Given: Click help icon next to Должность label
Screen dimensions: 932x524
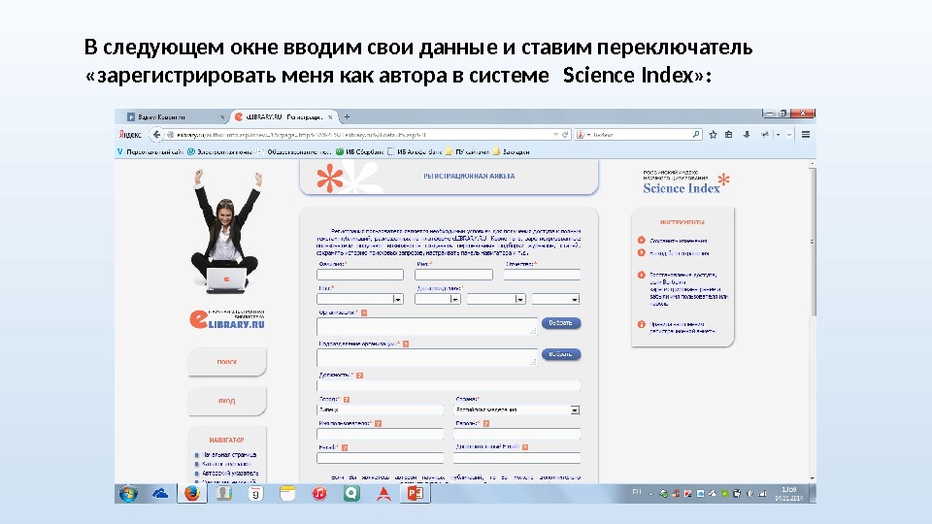Looking at the screenshot, I should 359,376.
